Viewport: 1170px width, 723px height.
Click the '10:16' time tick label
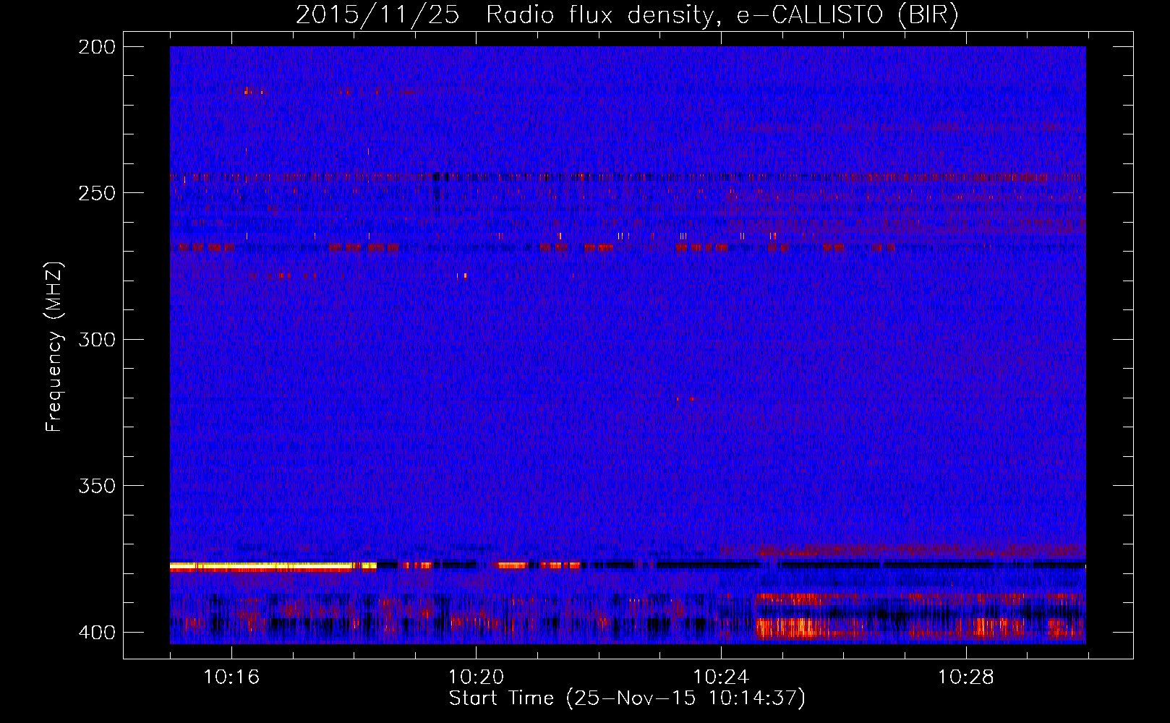point(231,677)
